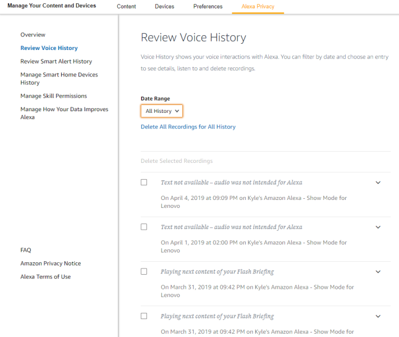This screenshot has width=399, height=337.
Task: Select the Alexa Privacy tab
Action: coord(258,6)
